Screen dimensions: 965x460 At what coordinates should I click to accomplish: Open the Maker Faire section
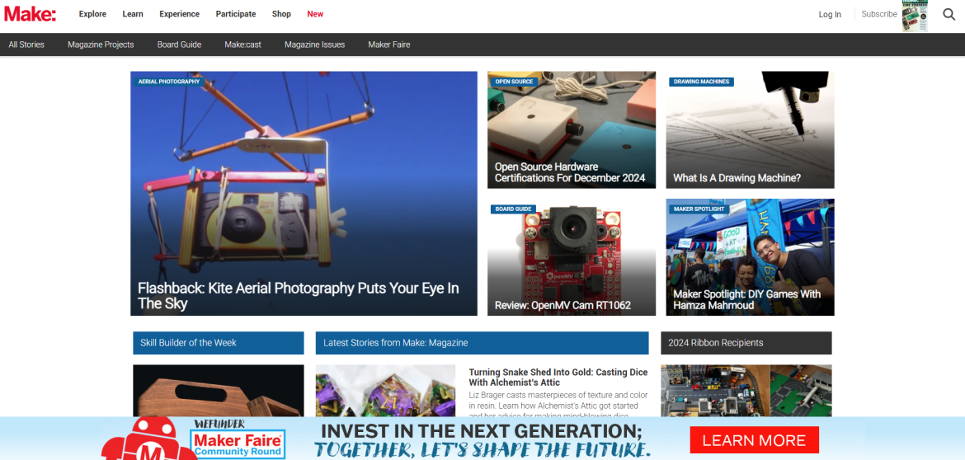[x=389, y=45]
